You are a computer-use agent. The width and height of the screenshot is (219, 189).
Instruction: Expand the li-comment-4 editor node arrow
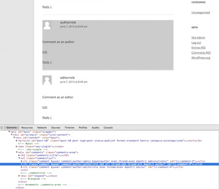pyautogui.click(x=21, y=167)
